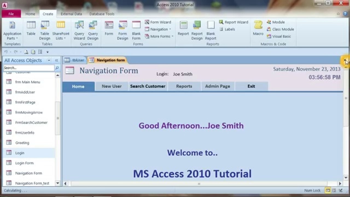Screen dimensions: 350x197
Task: Insert a new Module
Action: click(276, 22)
